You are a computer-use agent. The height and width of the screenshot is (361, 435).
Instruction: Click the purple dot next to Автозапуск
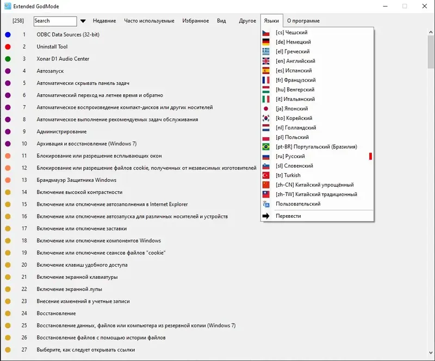(7, 71)
